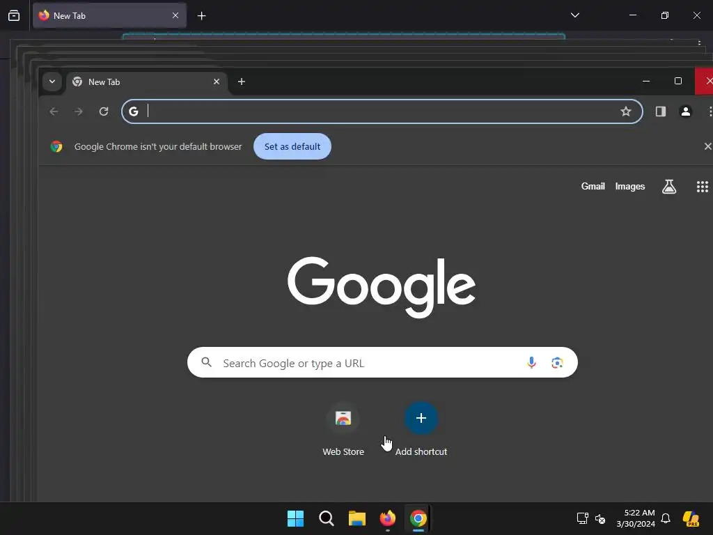Viewport: 713px width, 535px height.
Task: Open a new tab in Chrome
Action: 242,82
